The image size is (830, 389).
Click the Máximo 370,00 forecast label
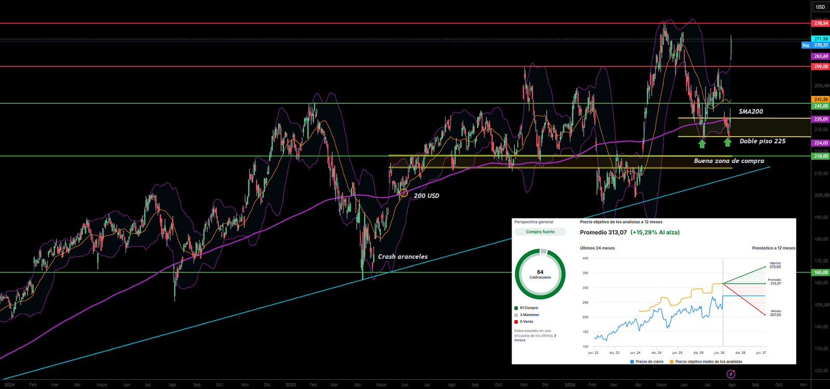click(775, 265)
